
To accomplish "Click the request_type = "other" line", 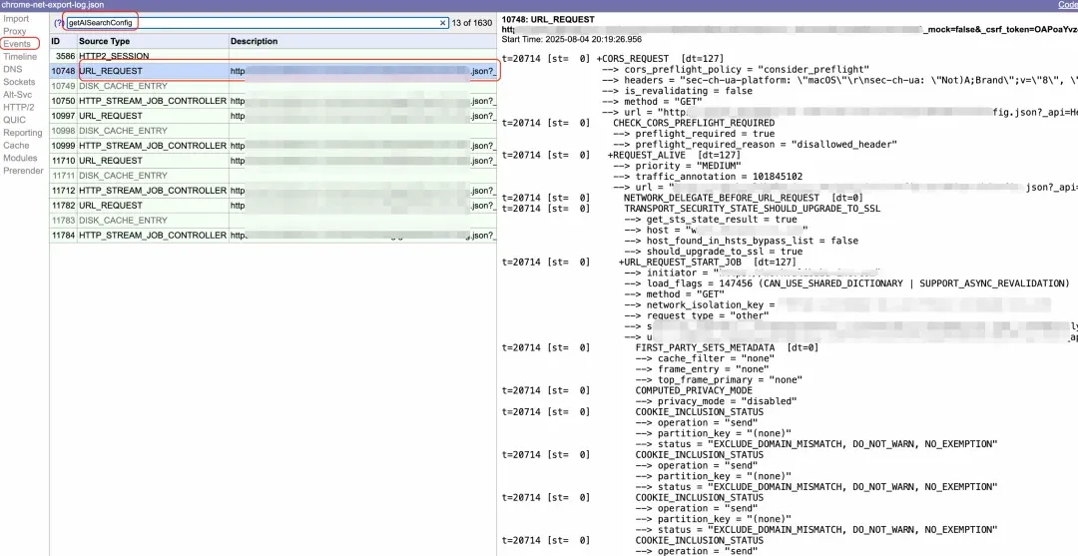I will 695,315.
